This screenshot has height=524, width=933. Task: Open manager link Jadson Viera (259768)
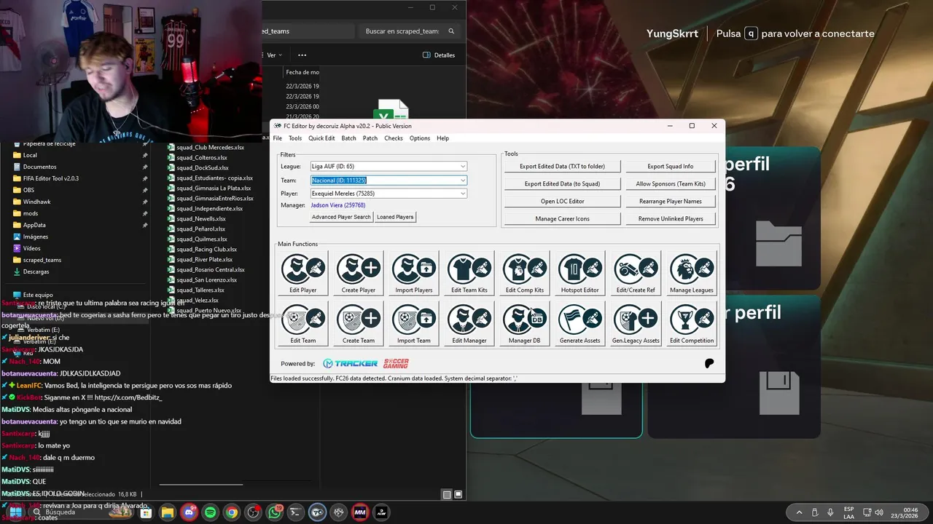point(338,205)
